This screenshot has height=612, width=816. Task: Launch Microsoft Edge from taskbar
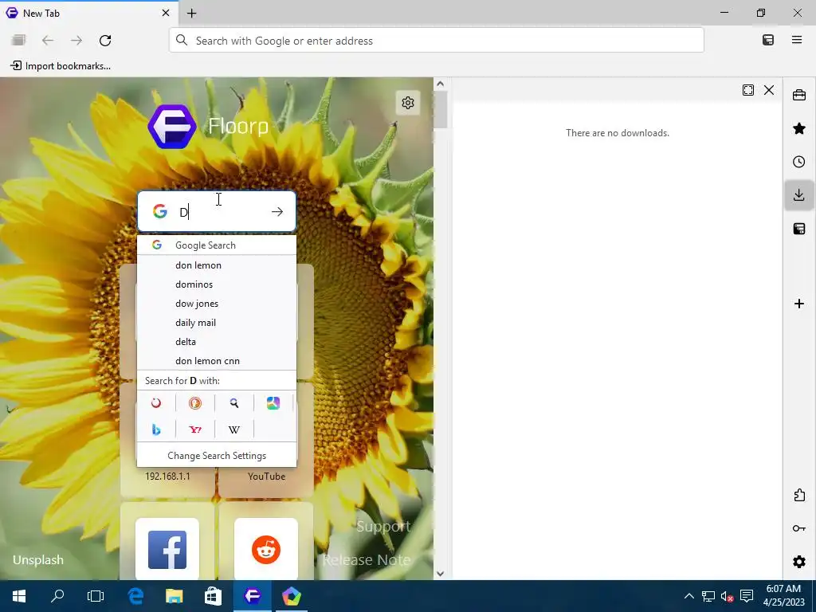coord(135,596)
